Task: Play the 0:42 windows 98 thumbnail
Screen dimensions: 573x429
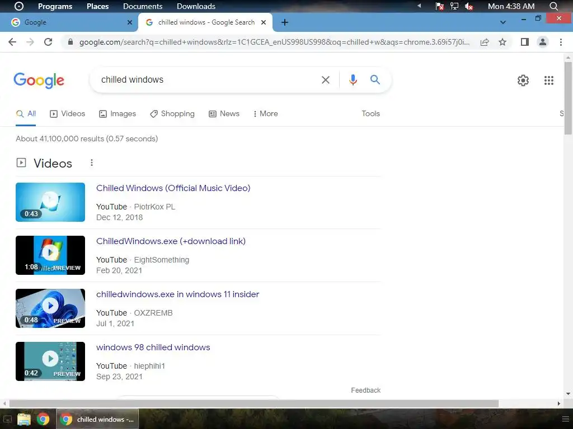Action: pos(50,361)
